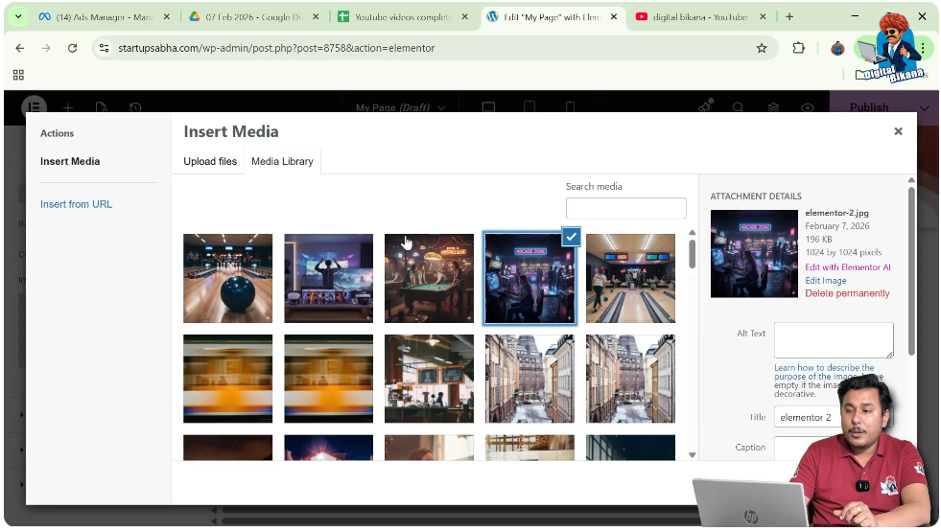Click Insert Media action in left sidebar
The width and height of the screenshot is (941, 531).
pyautogui.click(x=70, y=161)
